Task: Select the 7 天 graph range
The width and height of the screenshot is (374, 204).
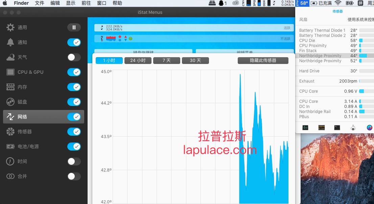Action: pyautogui.click(x=167, y=61)
